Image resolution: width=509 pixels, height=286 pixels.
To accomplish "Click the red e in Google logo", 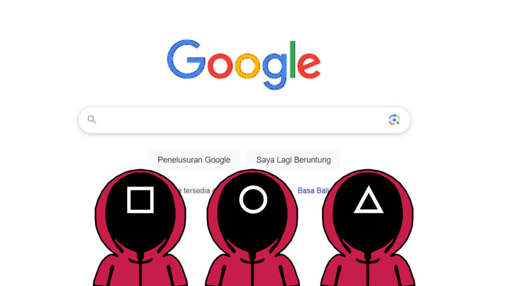I will [x=309, y=66].
